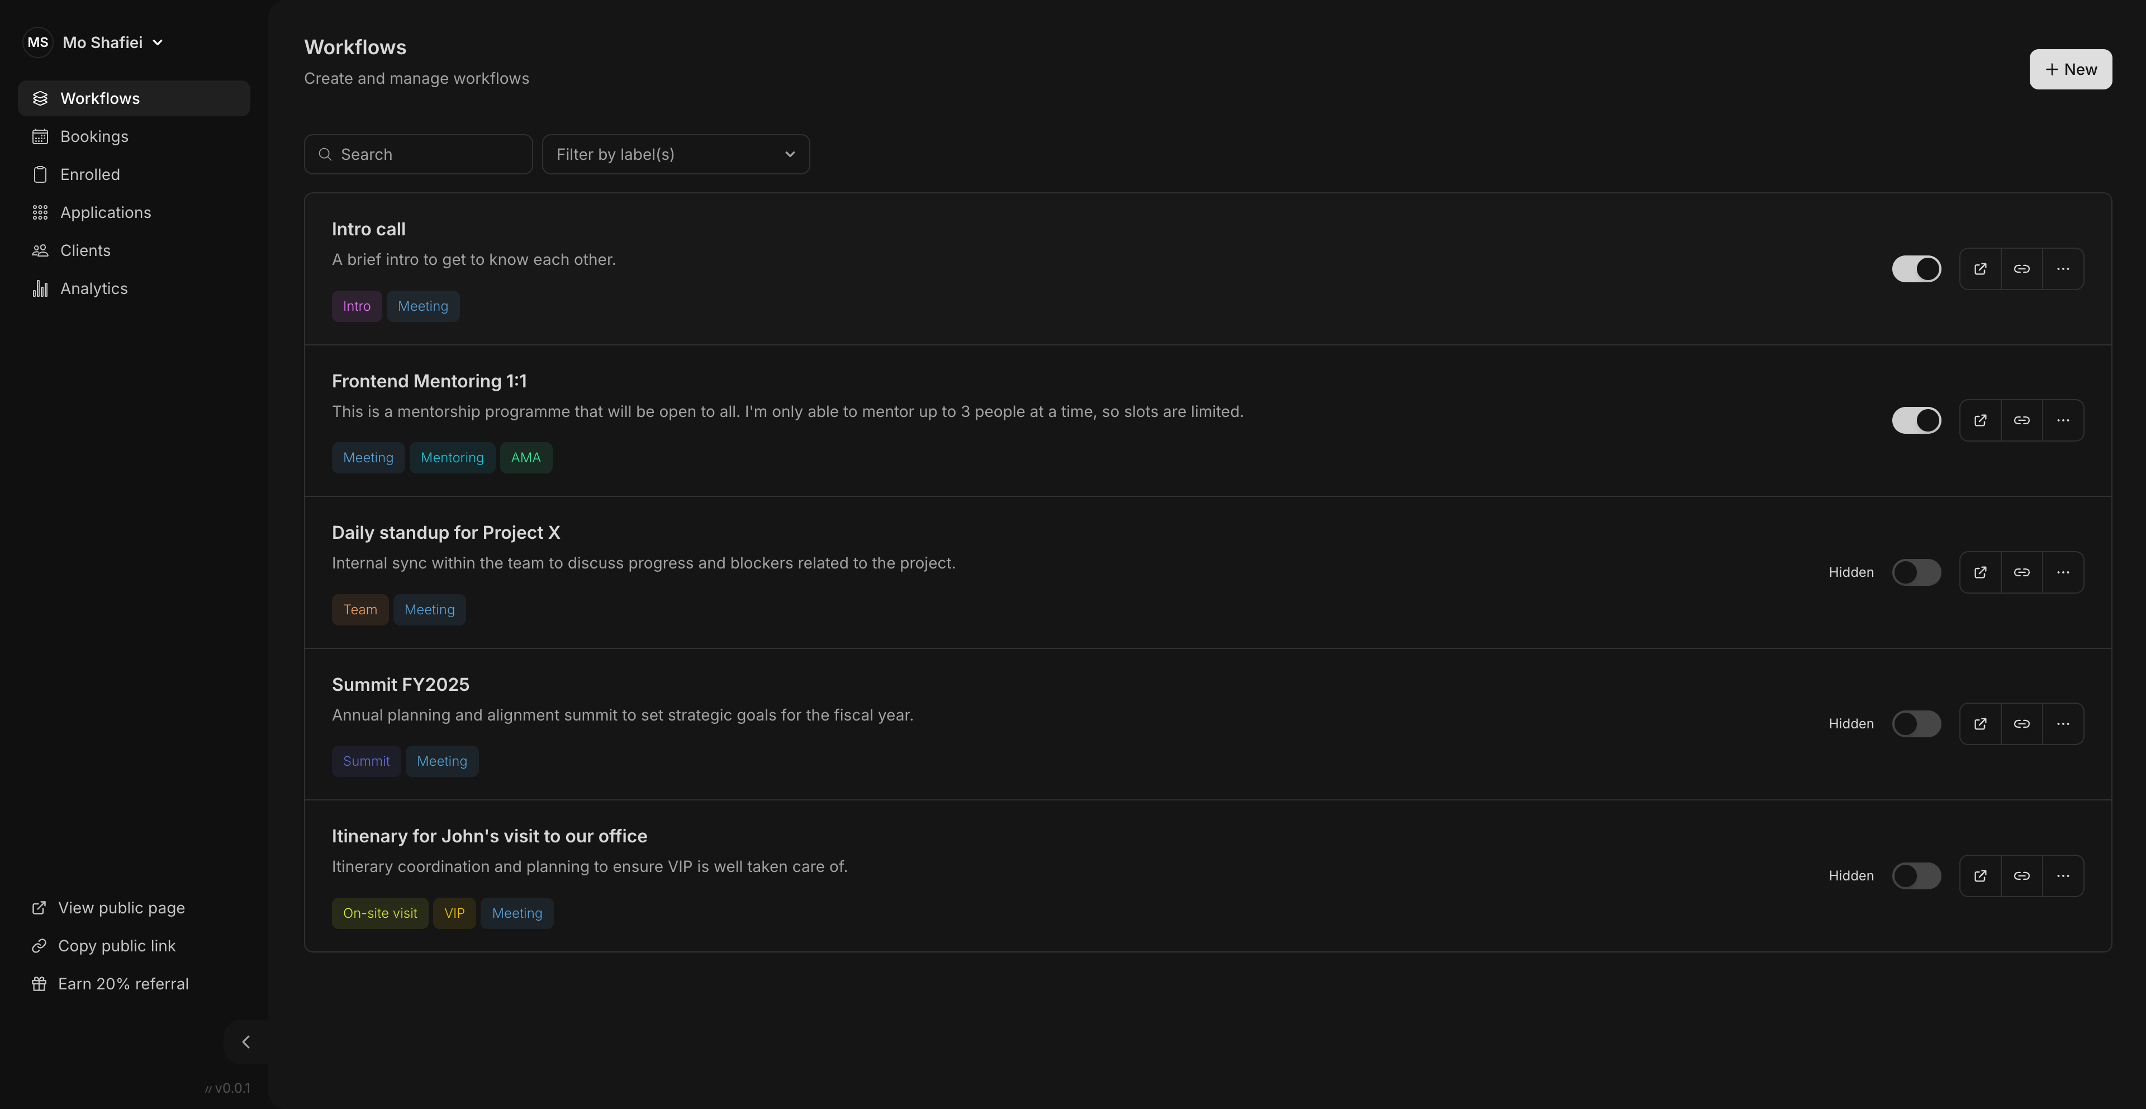
Task: Collapse the sidebar with the arrow icon
Action: pos(246,1041)
